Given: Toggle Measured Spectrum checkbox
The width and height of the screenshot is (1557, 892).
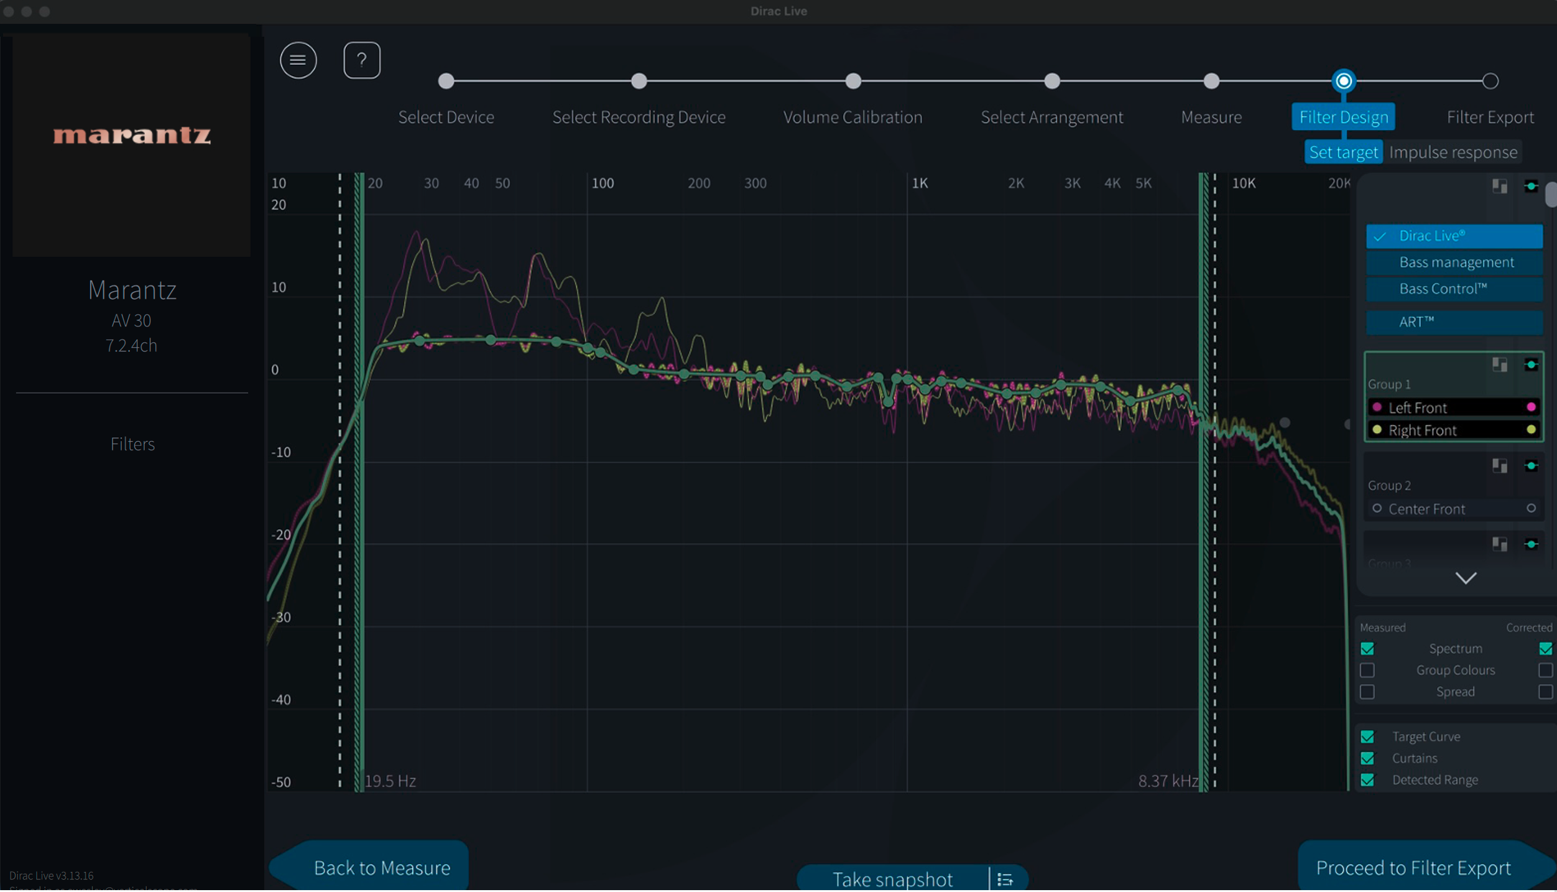Looking at the screenshot, I should click(1367, 650).
